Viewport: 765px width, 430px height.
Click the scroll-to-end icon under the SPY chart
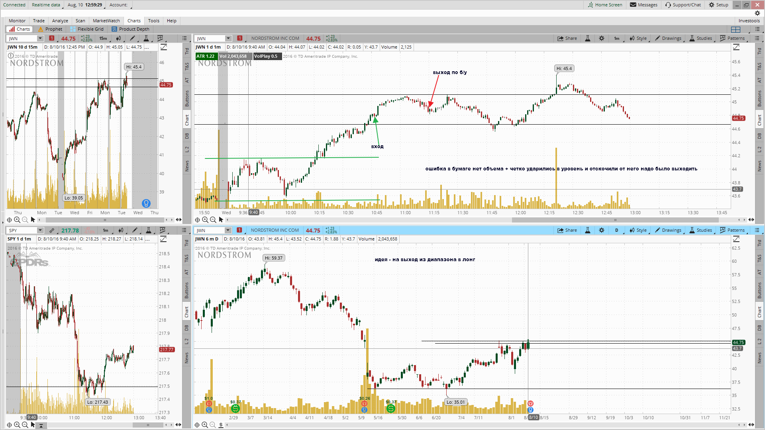tap(41, 425)
